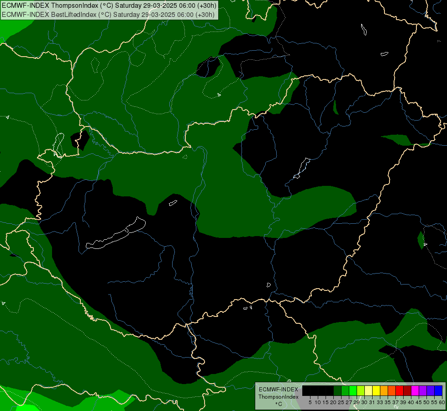Click the legend tick label '25'
This screenshot has width=447, height=411.
pos(341,402)
